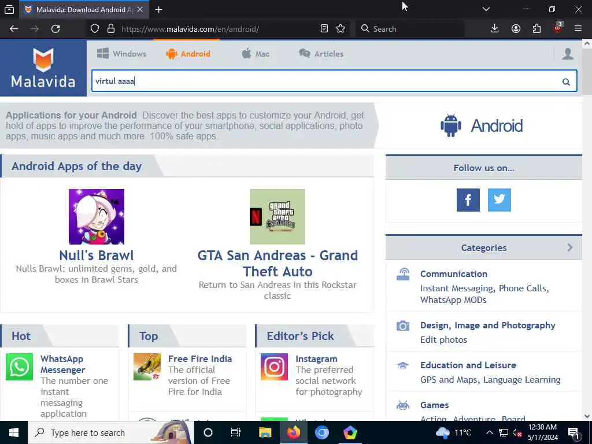Bookmark this page with the star

click(340, 29)
